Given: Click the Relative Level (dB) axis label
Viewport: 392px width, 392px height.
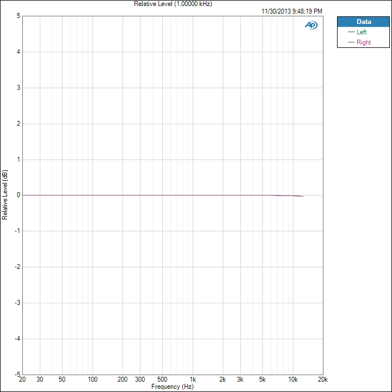Looking at the screenshot, I should click(x=5, y=195).
